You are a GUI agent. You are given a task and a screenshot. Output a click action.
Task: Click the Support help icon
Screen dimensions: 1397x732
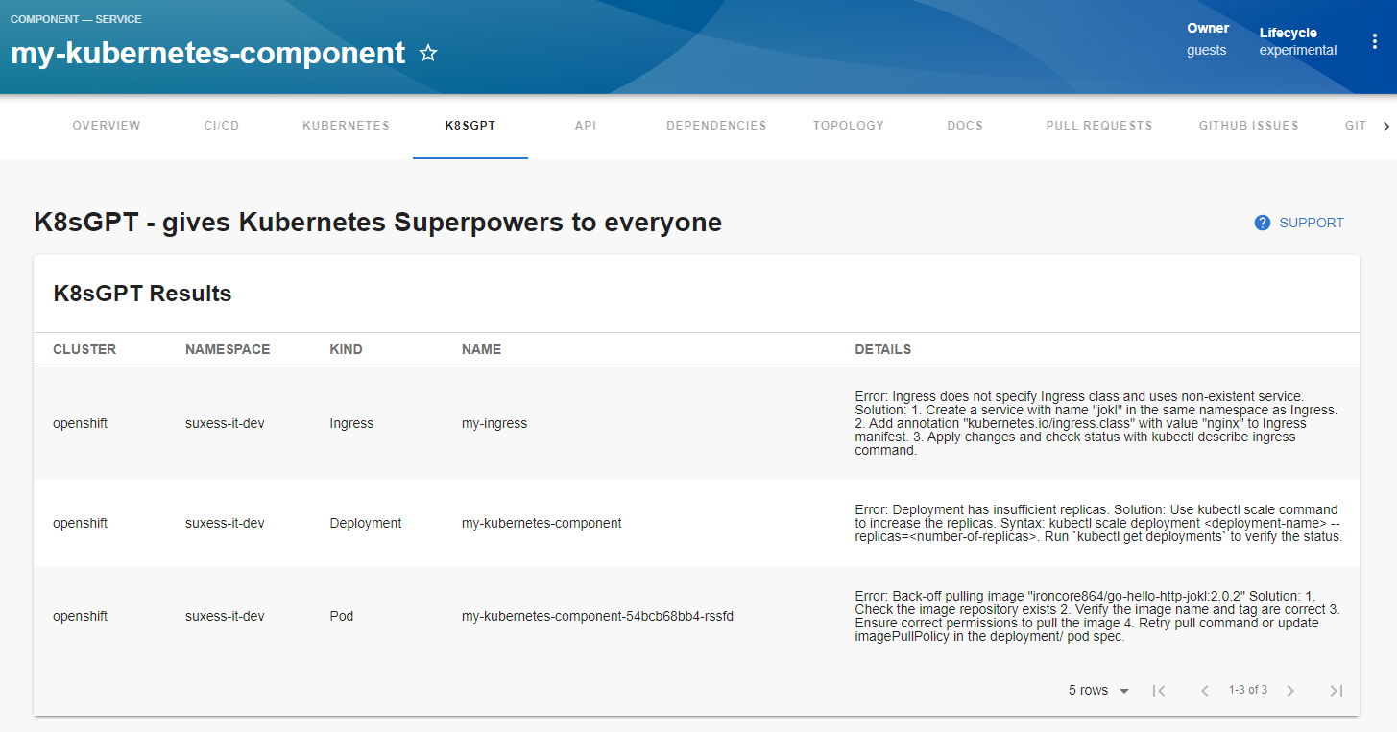[1262, 222]
